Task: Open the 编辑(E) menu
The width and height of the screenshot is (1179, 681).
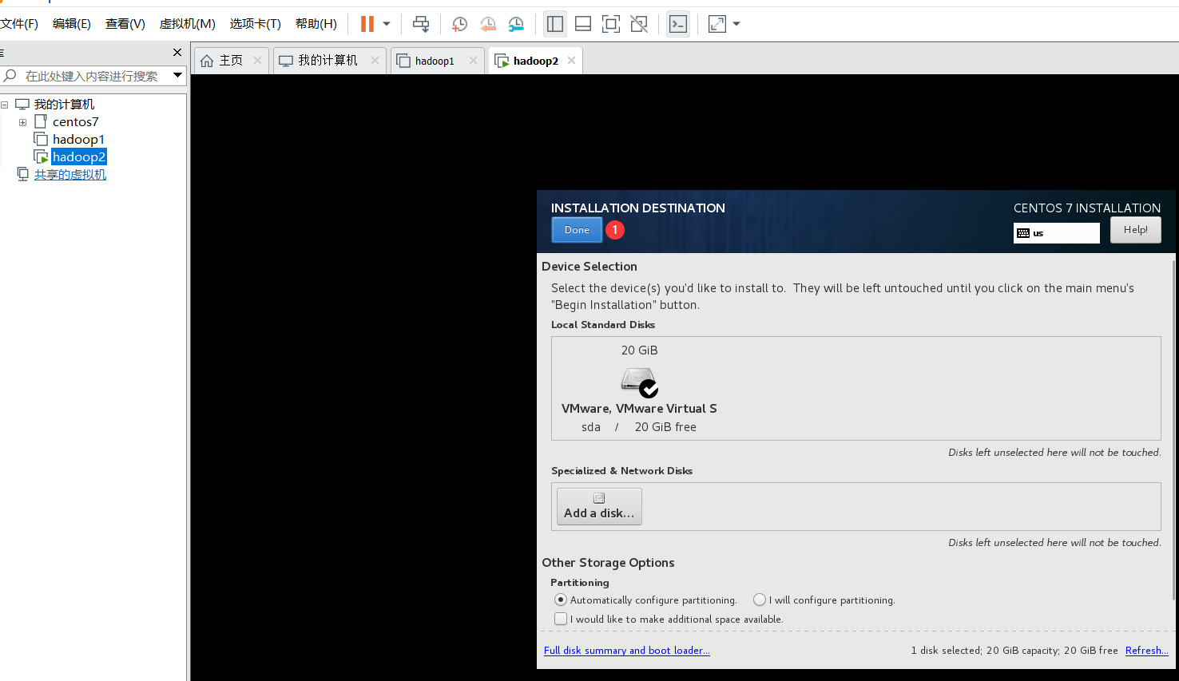Action: tap(72, 24)
